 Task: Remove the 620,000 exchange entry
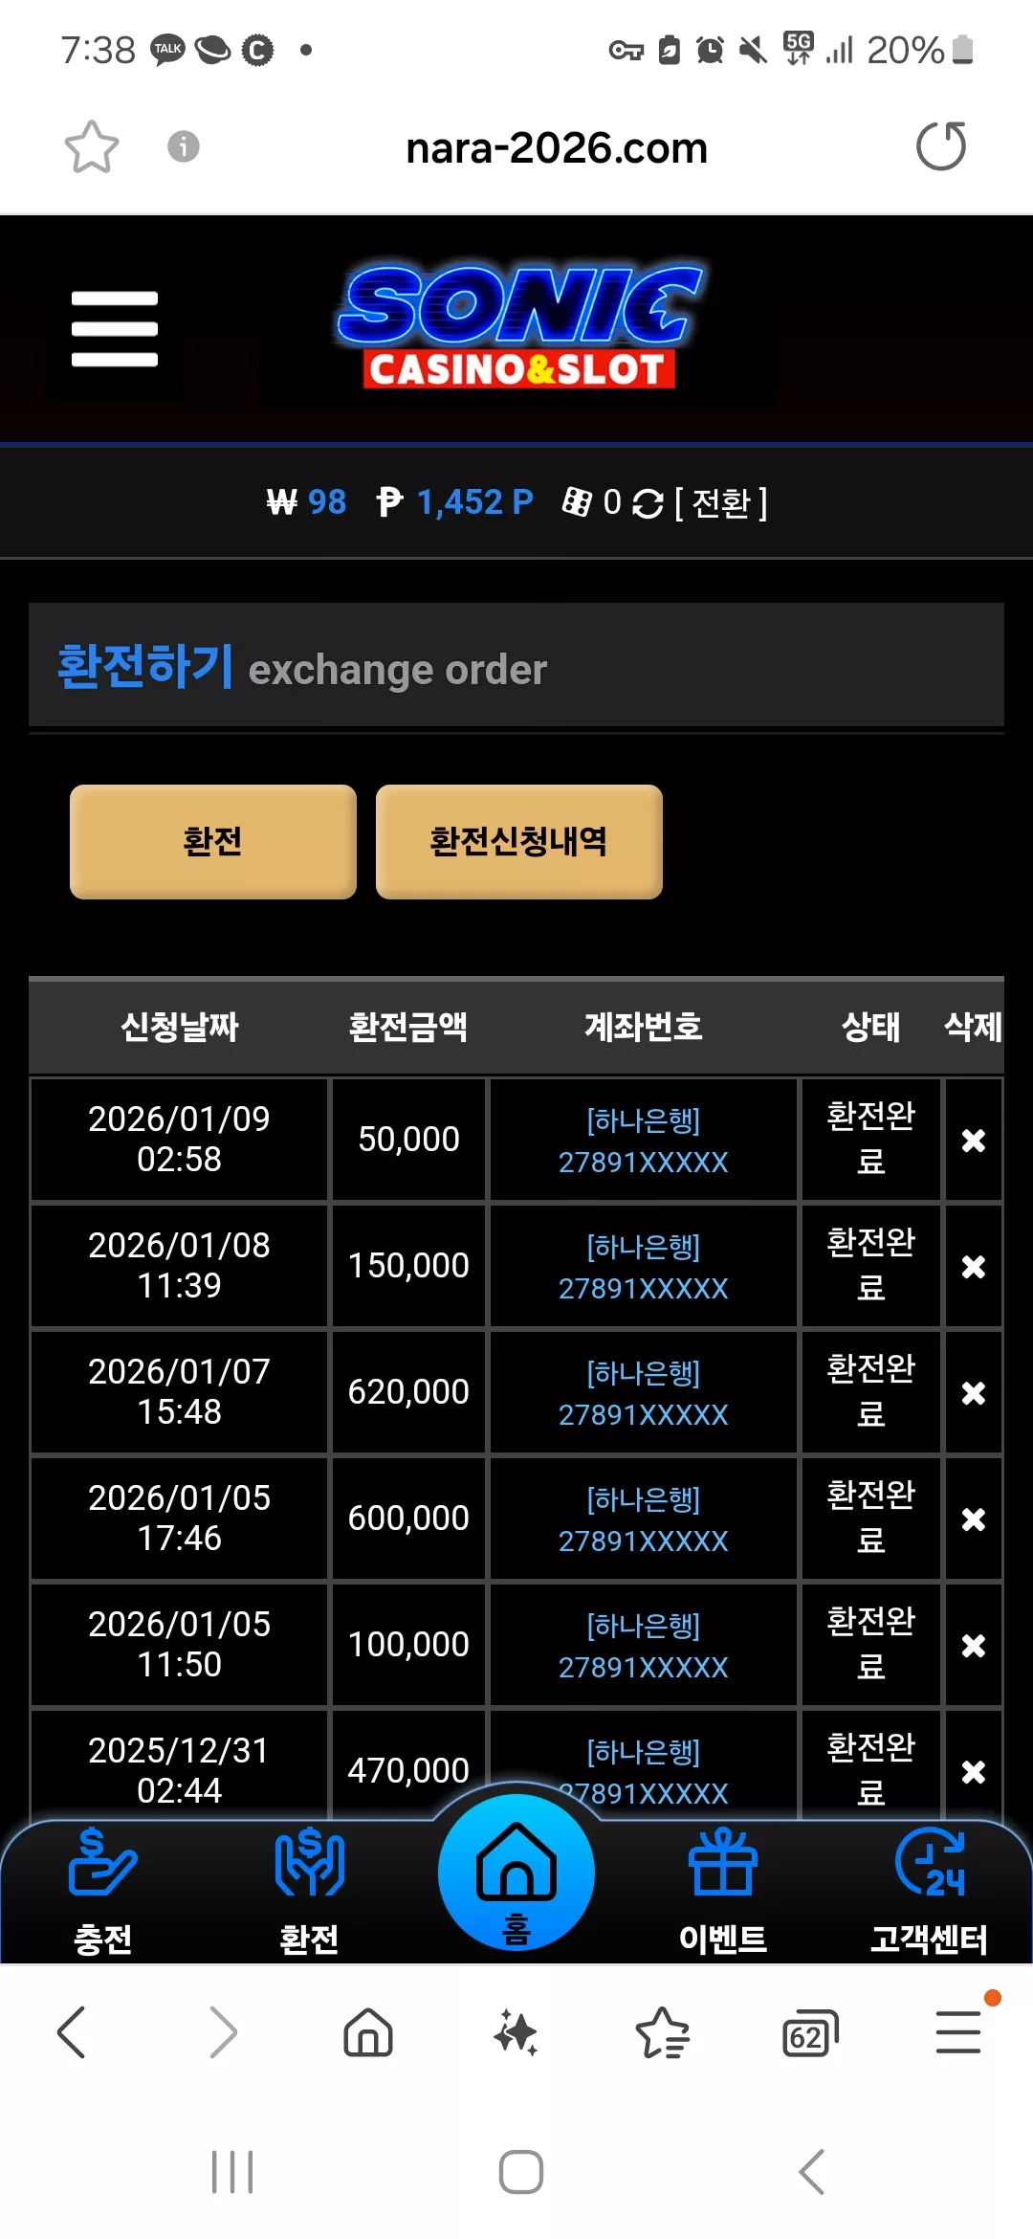[x=974, y=1392]
